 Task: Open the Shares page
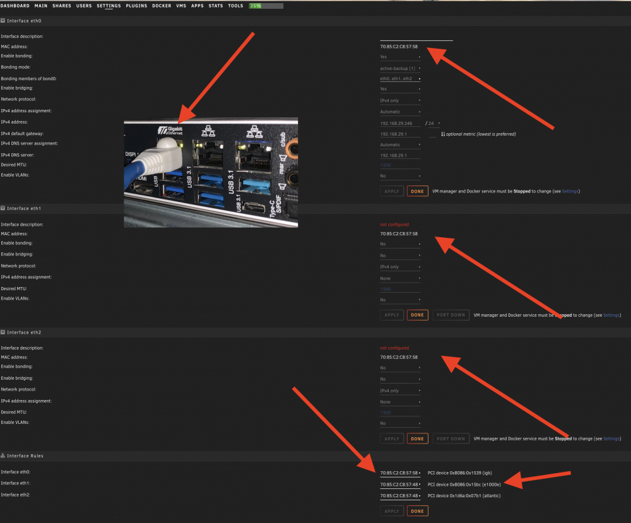pyautogui.click(x=62, y=6)
